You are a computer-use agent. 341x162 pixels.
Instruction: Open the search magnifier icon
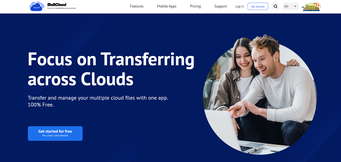[275, 6]
